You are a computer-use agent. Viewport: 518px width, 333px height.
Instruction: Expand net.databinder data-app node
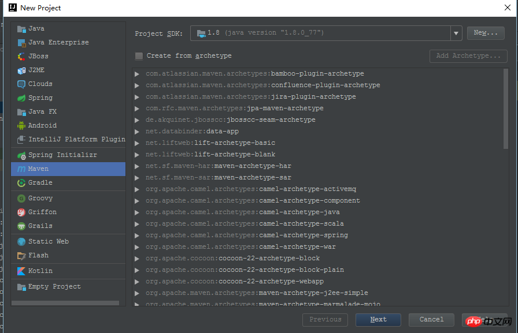(x=137, y=132)
